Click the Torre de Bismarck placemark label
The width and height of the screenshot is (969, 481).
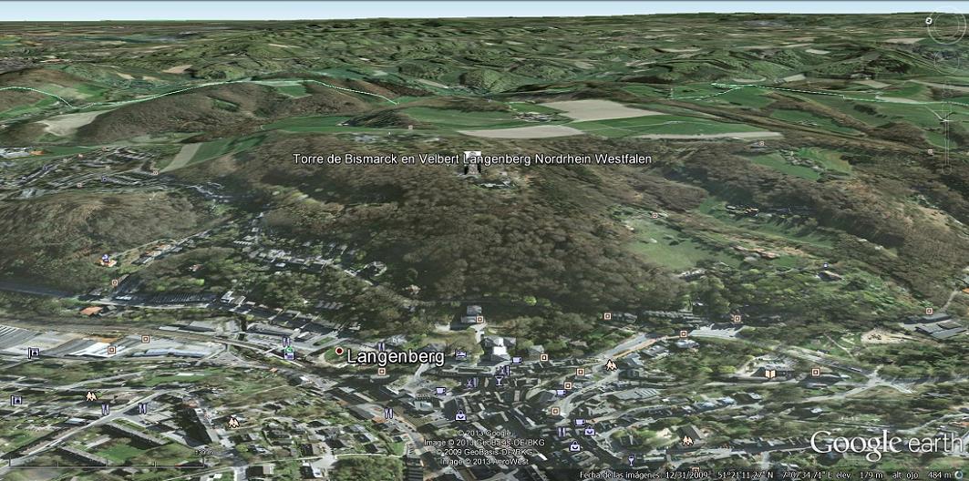(x=472, y=159)
